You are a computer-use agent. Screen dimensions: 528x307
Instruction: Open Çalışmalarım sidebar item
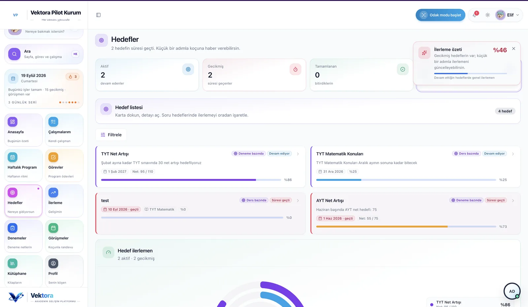(64, 130)
